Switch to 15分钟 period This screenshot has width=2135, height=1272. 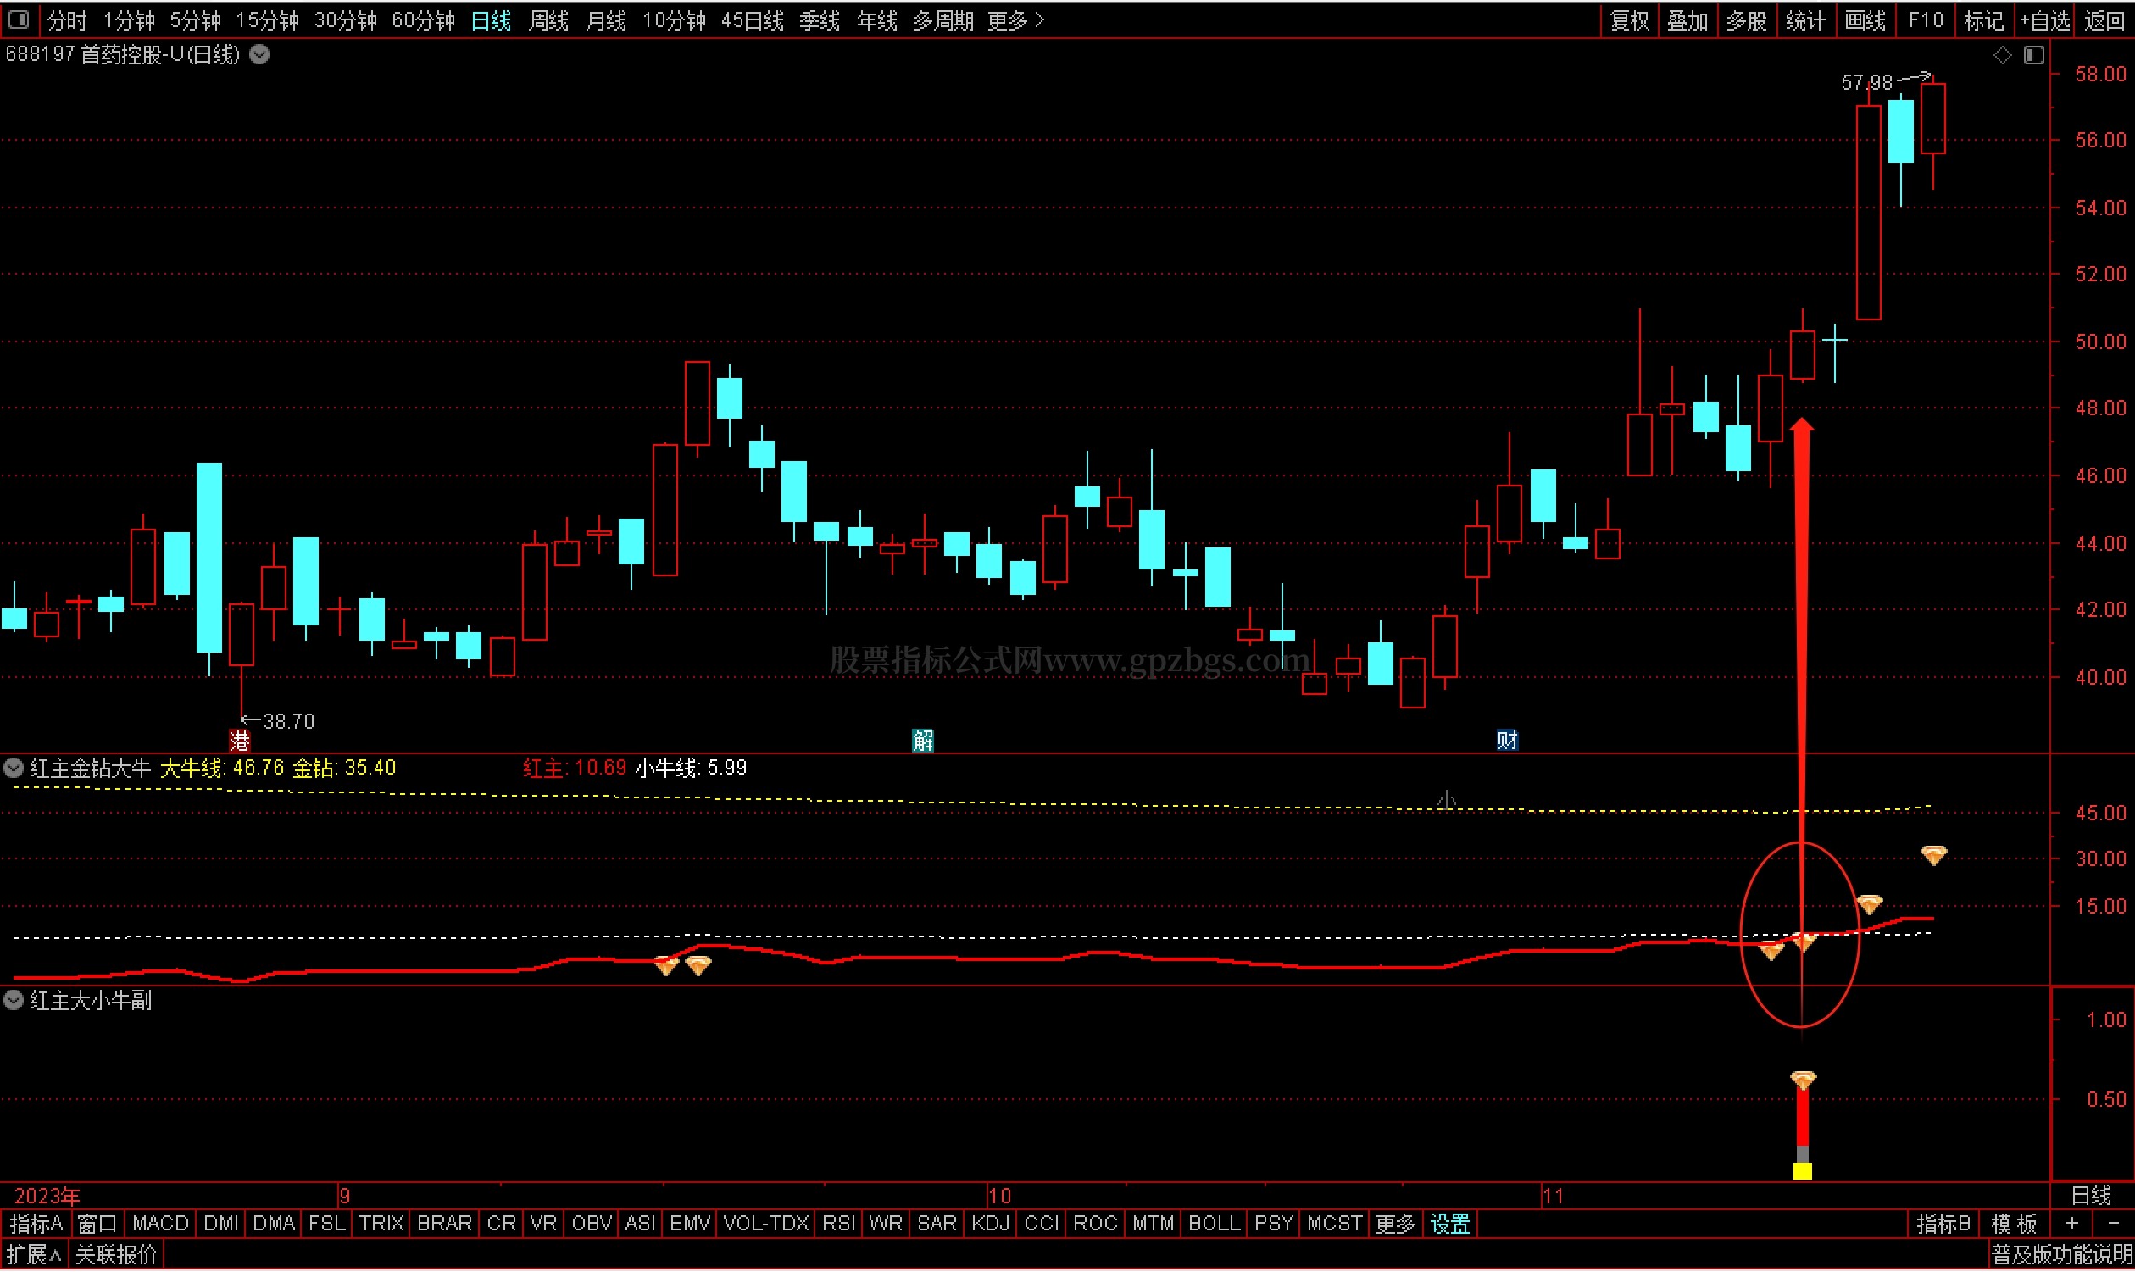[268, 19]
